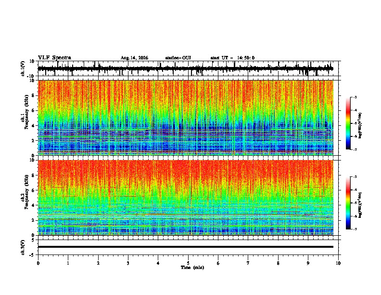Click the ch.1 spectrogram plot panel

click(x=186, y=118)
